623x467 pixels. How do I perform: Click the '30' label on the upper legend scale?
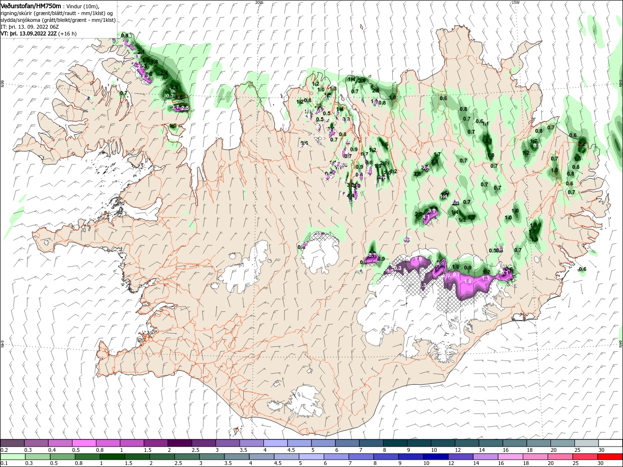coord(601,450)
